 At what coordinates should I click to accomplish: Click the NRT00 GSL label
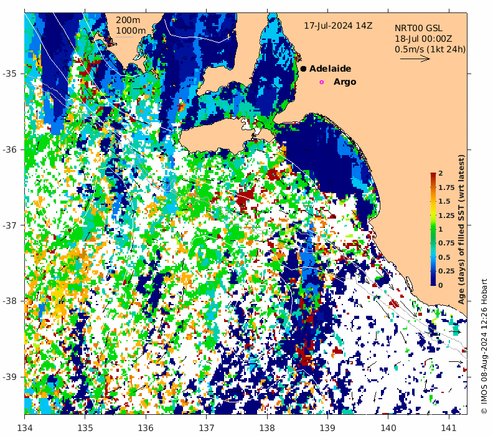point(418,28)
